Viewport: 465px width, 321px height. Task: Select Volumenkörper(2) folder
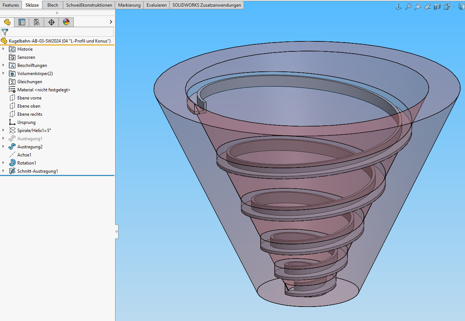point(35,74)
